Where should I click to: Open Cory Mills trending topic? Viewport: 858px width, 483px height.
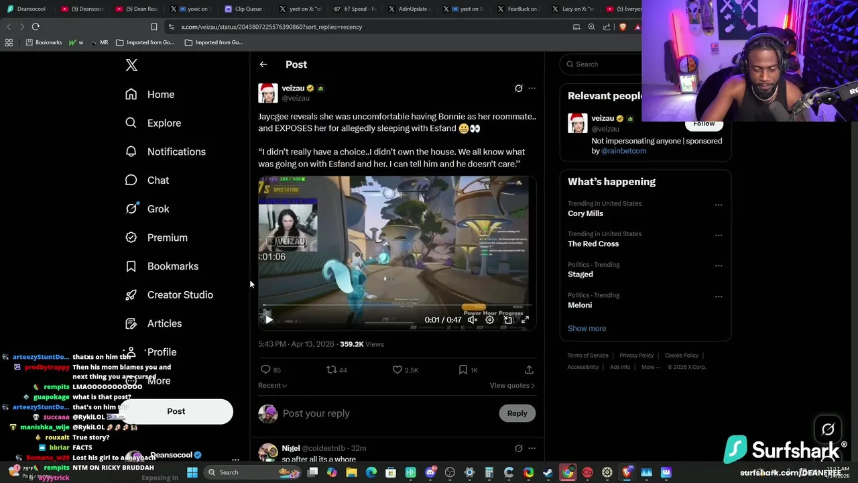point(585,213)
